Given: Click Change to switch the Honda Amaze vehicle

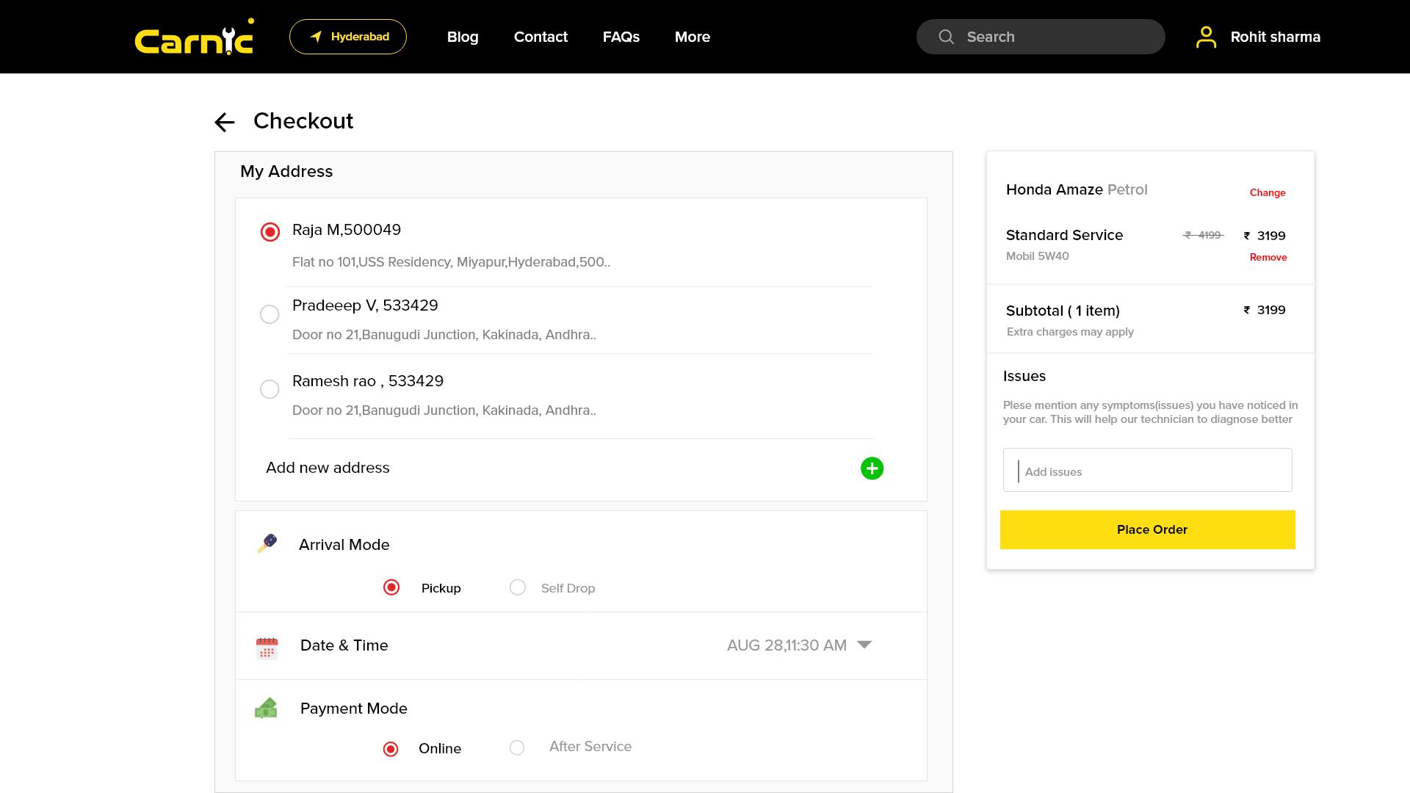Looking at the screenshot, I should pyautogui.click(x=1268, y=192).
